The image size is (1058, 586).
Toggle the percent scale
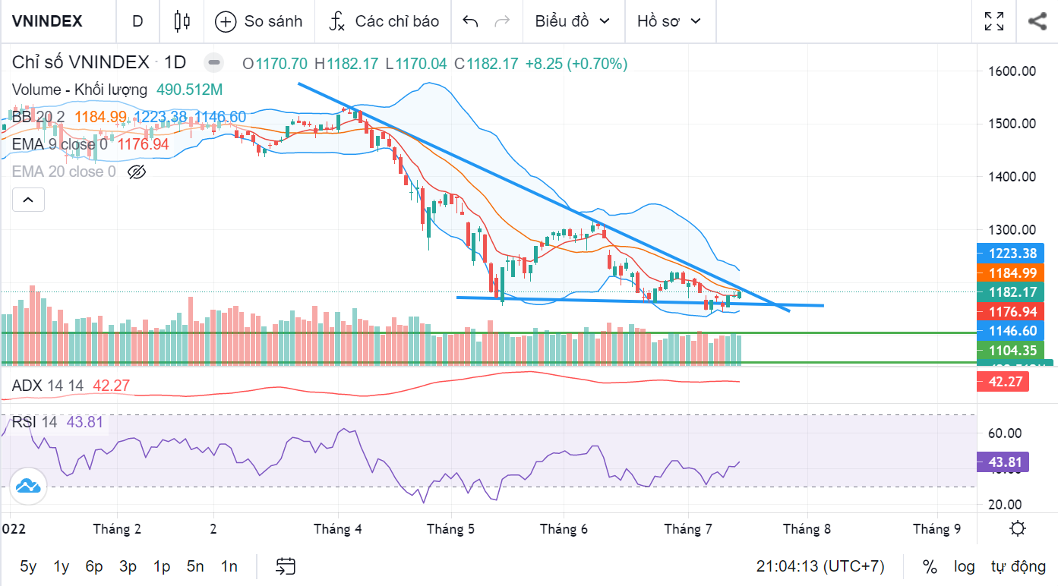pos(930,566)
